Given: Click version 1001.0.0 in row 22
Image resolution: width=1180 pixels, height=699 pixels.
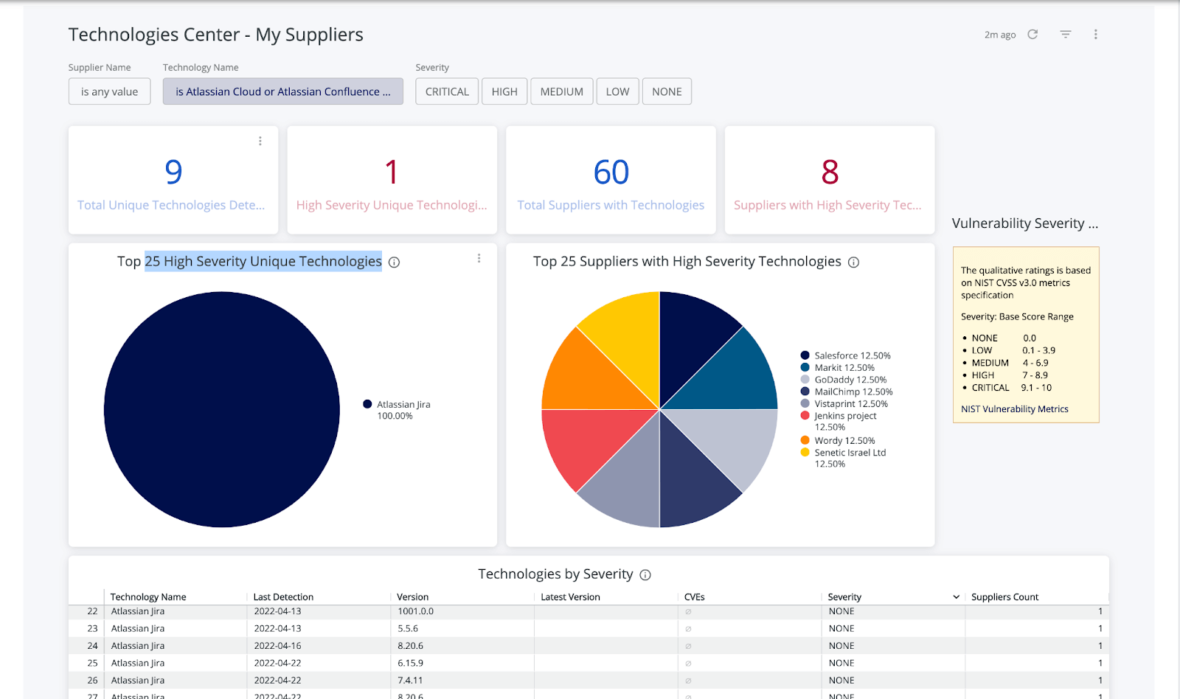Looking at the screenshot, I should pyautogui.click(x=415, y=611).
